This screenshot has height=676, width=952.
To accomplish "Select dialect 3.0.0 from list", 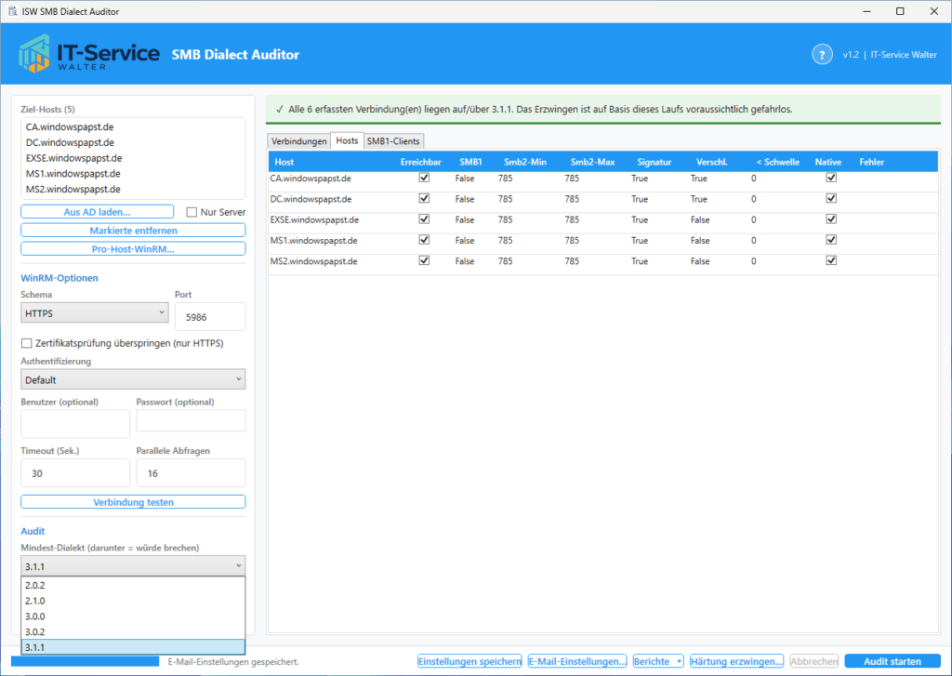I will [133, 616].
